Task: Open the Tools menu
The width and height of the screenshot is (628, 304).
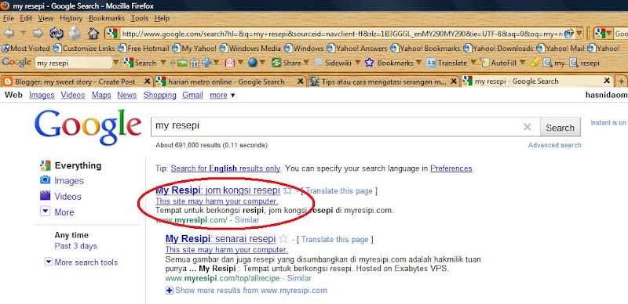Action: coord(140,18)
